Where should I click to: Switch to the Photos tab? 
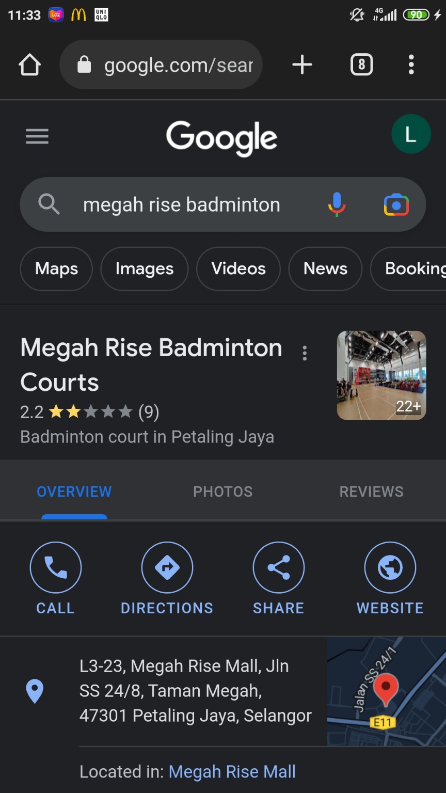tap(223, 491)
